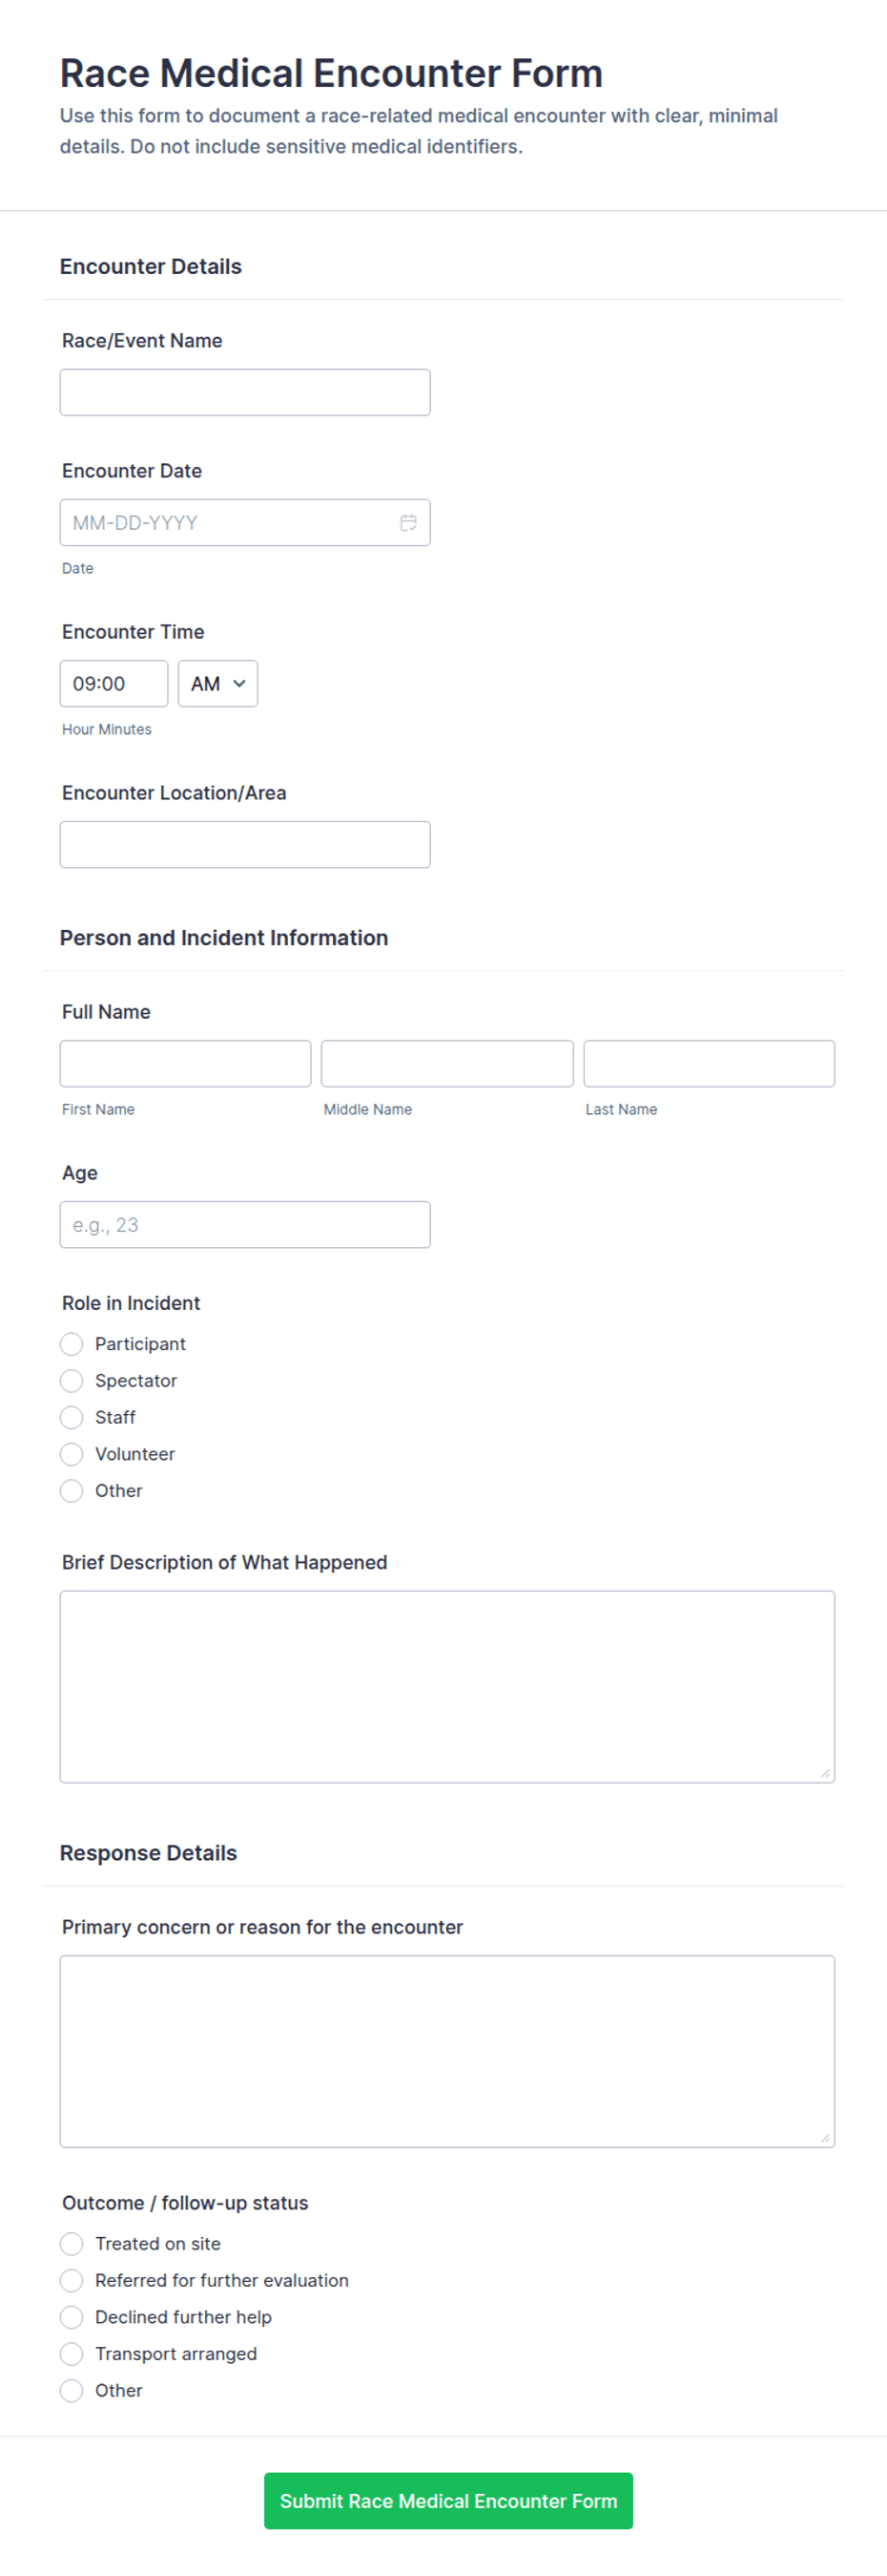Image resolution: width=887 pixels, height=2576 pixels.
Task: Click the Brief Description of What Happened textarea
Action: [x=447, y=1687]
